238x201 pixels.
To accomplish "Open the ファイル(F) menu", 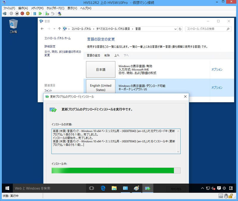I will [9, 8].
